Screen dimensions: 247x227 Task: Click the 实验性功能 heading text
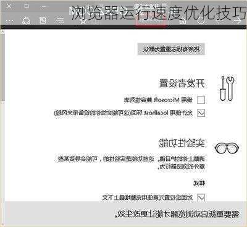182,143
